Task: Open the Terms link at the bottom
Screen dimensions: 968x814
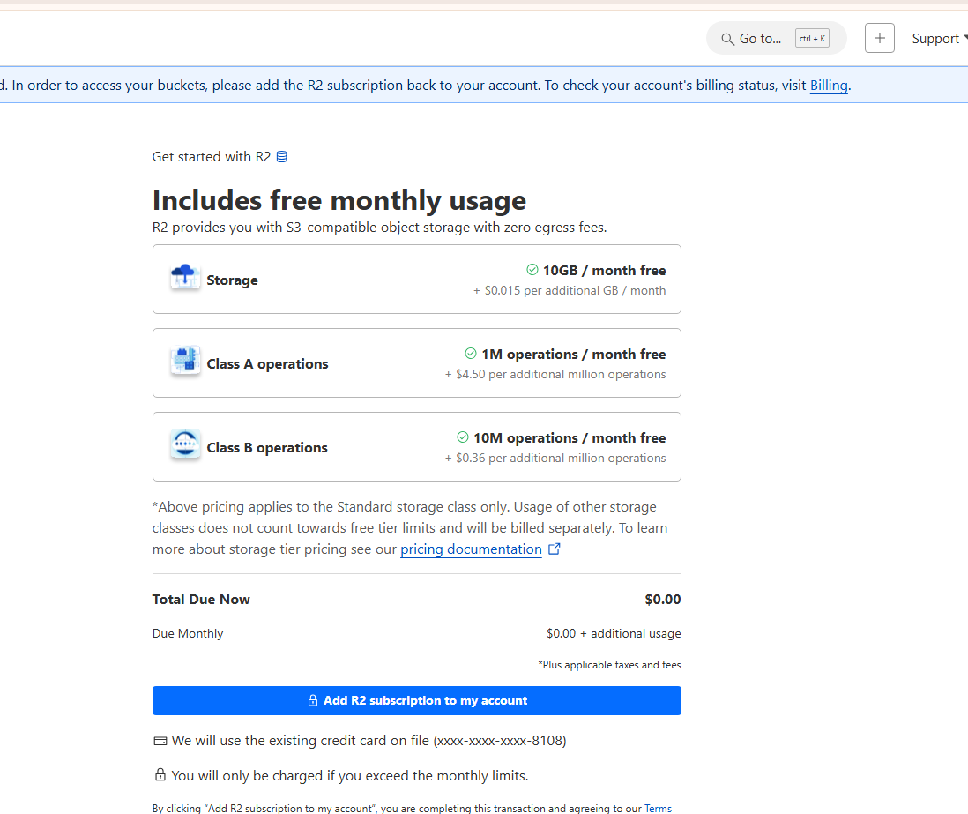Action: click(x=658, y=808)
